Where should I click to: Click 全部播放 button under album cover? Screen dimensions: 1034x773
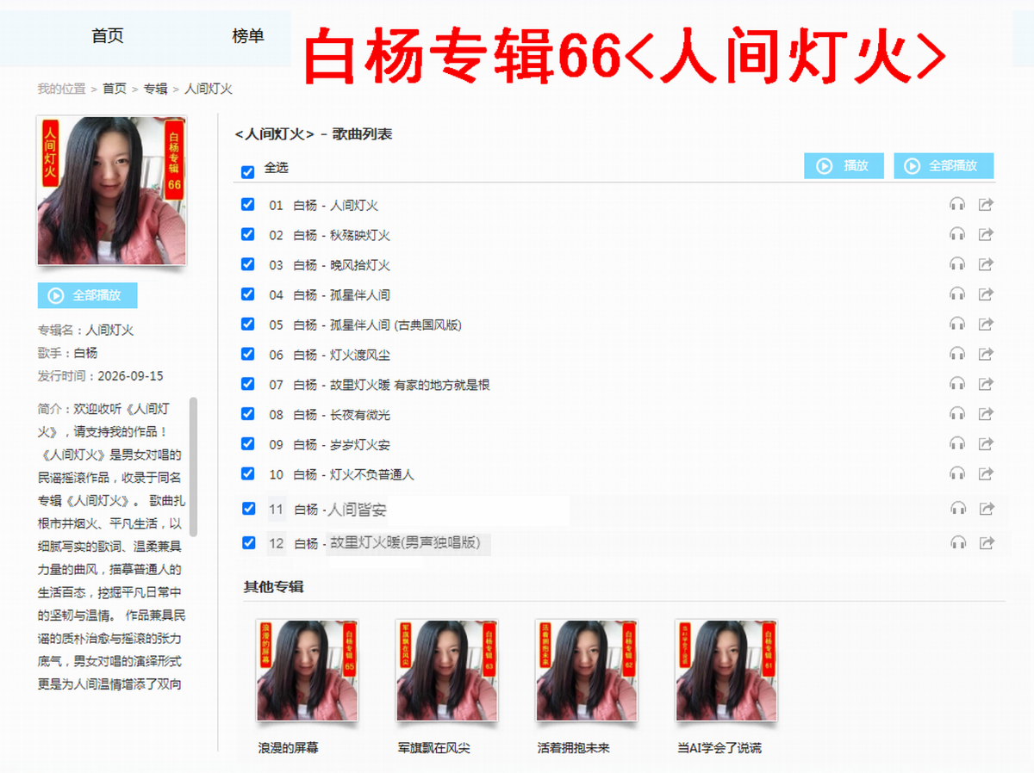point(87,295)
